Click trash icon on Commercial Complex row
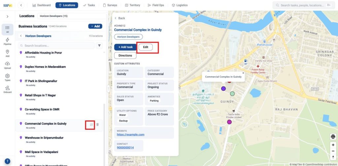 (x=97, y=125)
